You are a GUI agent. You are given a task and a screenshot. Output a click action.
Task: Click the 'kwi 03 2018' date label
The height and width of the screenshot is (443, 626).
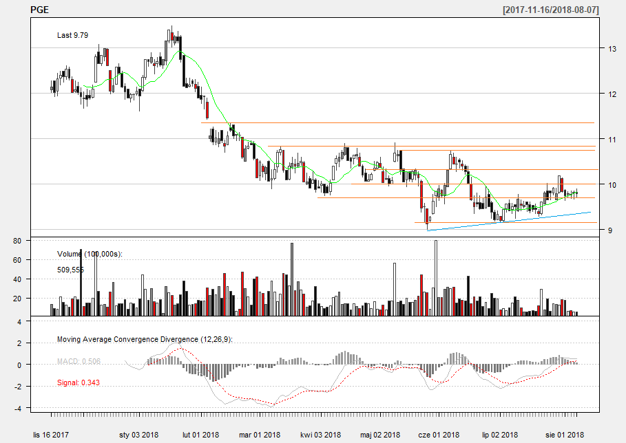(x=321, y=435)
